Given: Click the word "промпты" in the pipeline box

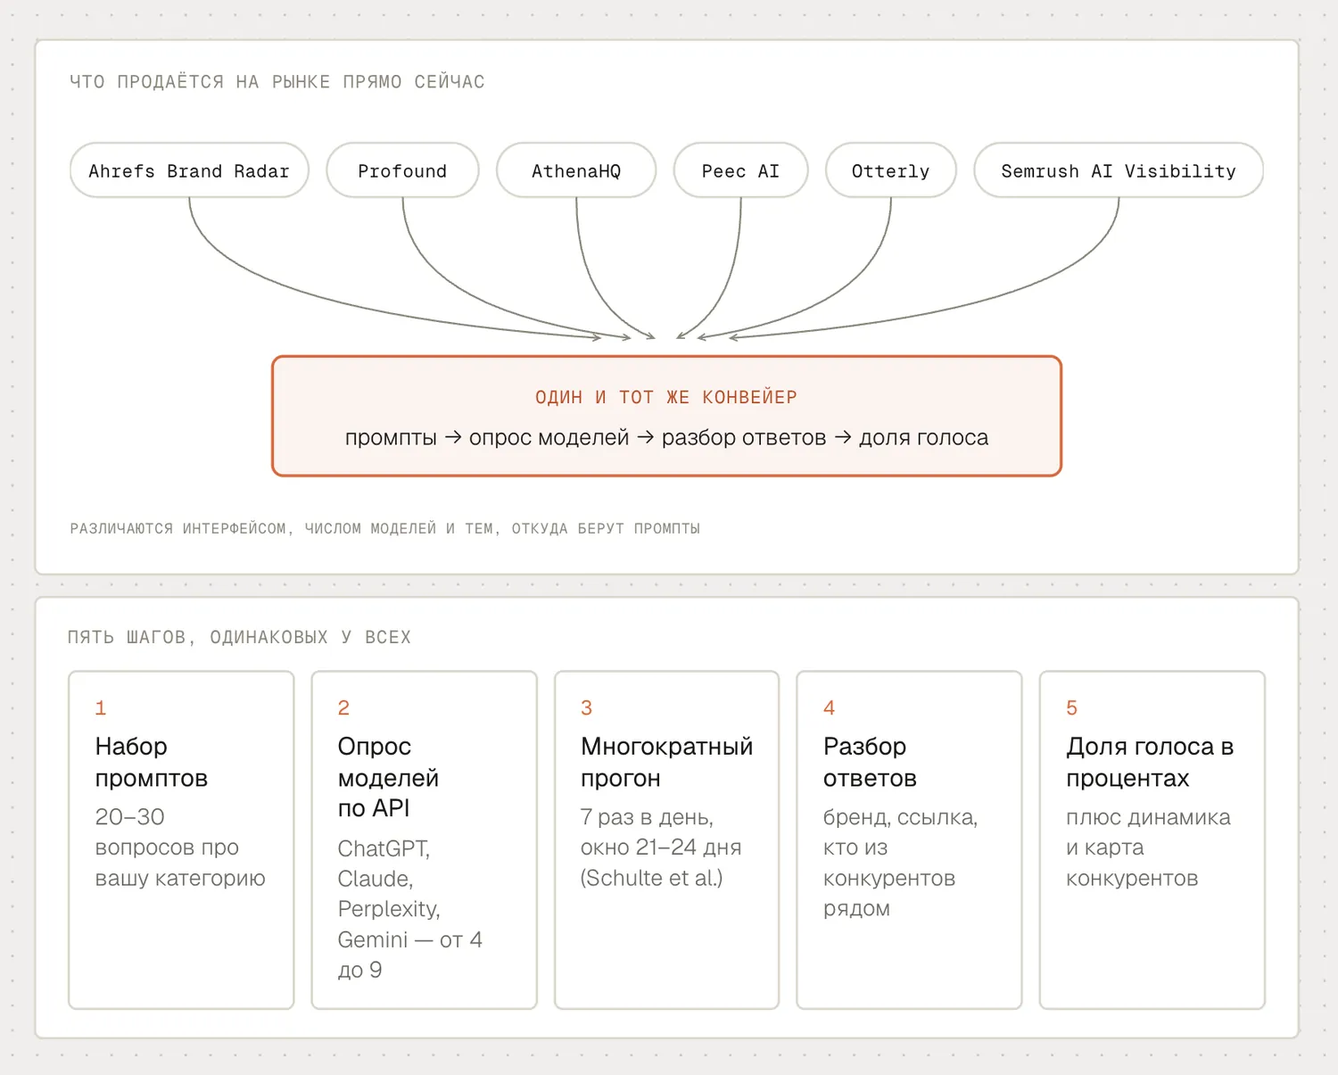Looking at the screenshot, I should pyautogui.click(x=391, y=437).
